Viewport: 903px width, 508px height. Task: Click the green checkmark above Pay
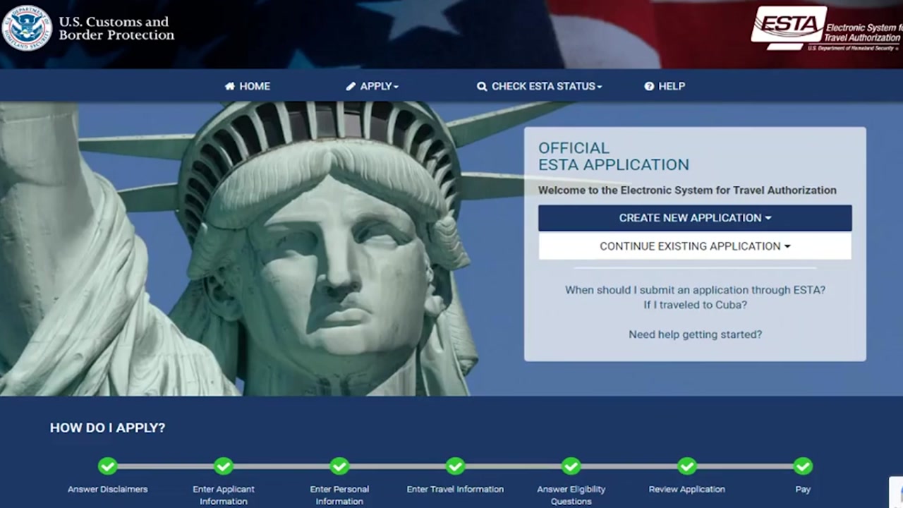pyautogui.click(x=803, y=466)
